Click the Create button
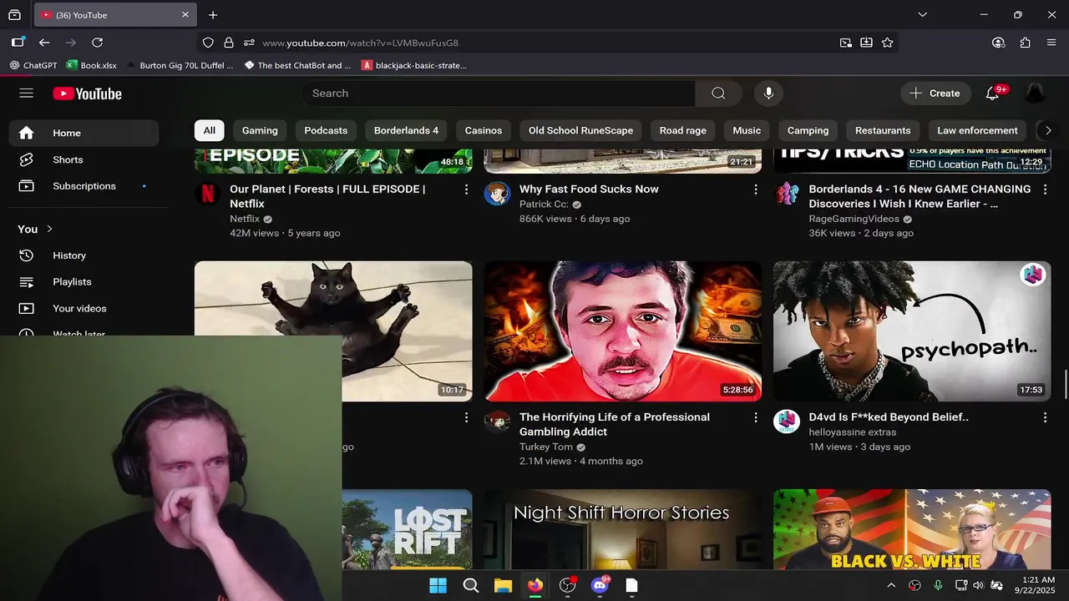 [935, 93]
